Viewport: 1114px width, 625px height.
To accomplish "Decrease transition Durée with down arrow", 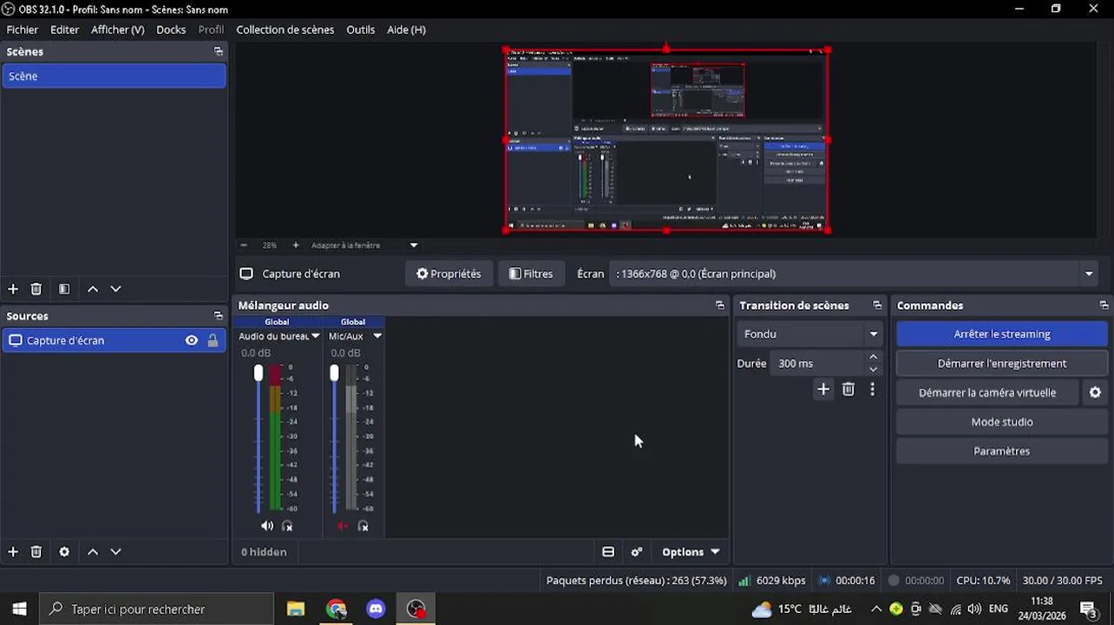I will (874, 370).
